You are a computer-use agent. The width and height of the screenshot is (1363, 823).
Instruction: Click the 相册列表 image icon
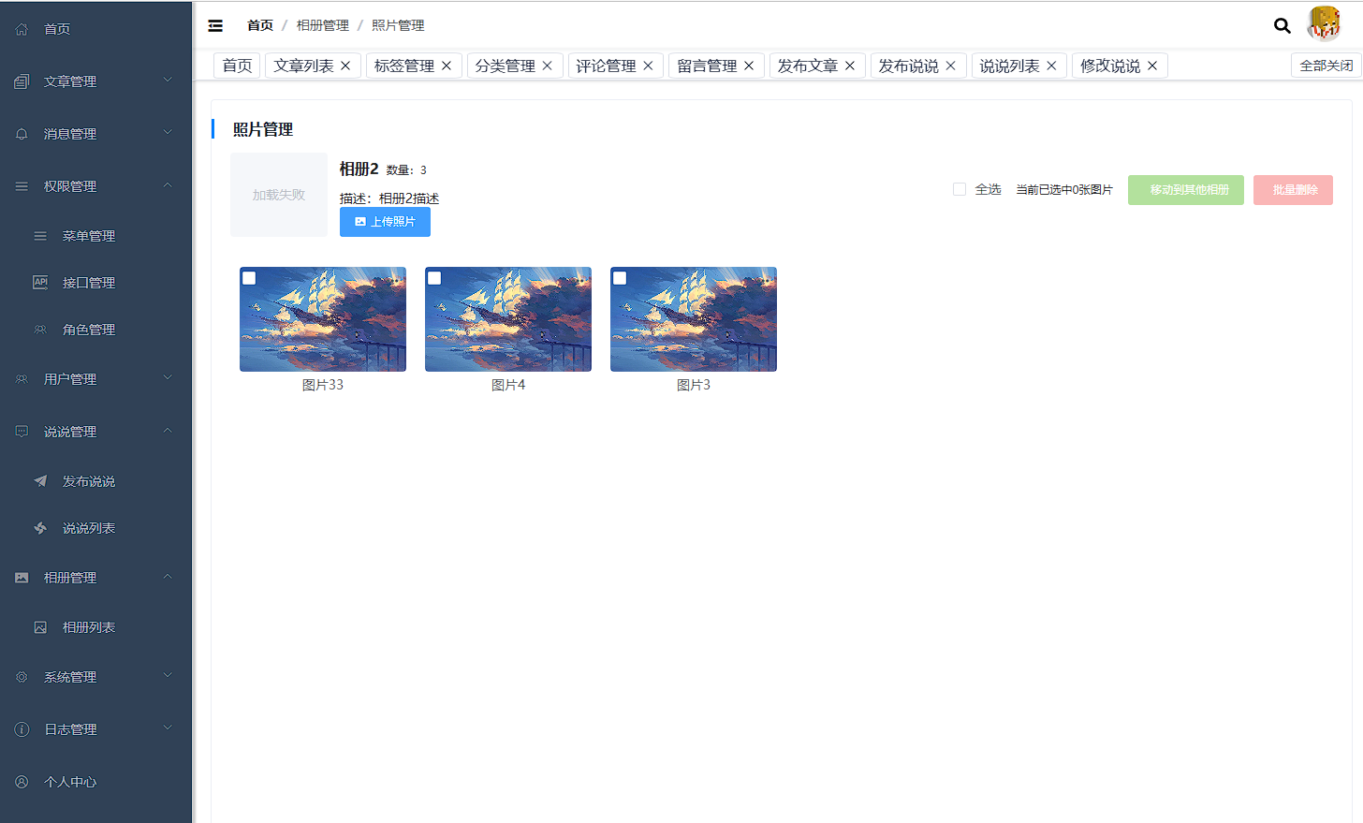[40, 627]
